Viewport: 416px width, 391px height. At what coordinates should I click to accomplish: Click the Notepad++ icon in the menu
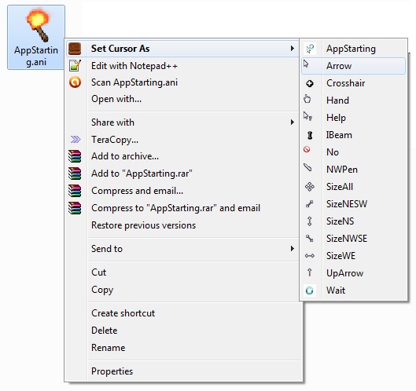75,65
